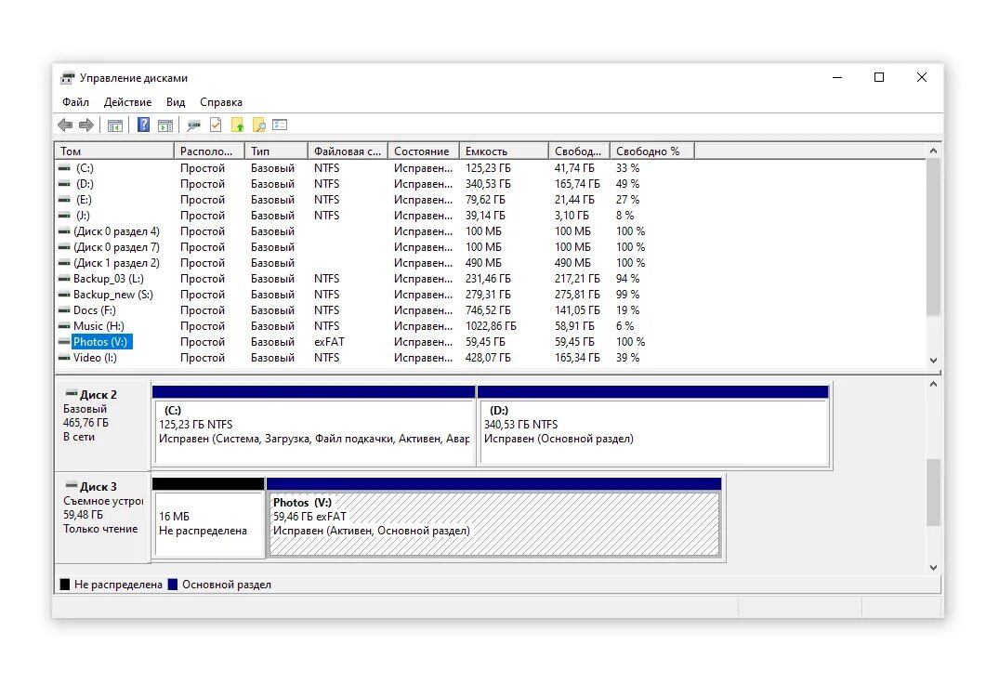The width and height of the screenshot is (999, 684).
Task: Click the yellow folder with green arrow icon
Action: tap(238, 125)
